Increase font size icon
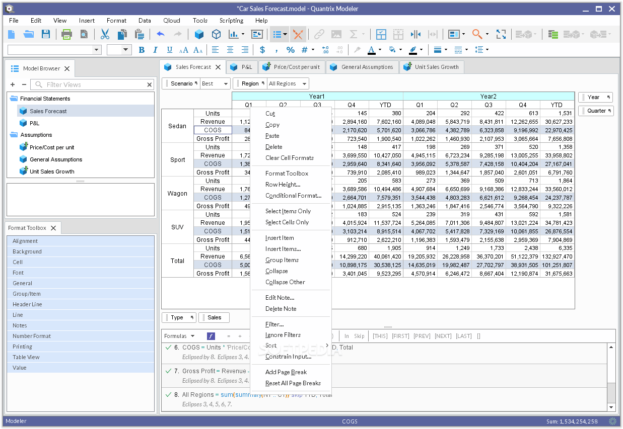This screenshot has width=623, height=429. tap(184, 50)
